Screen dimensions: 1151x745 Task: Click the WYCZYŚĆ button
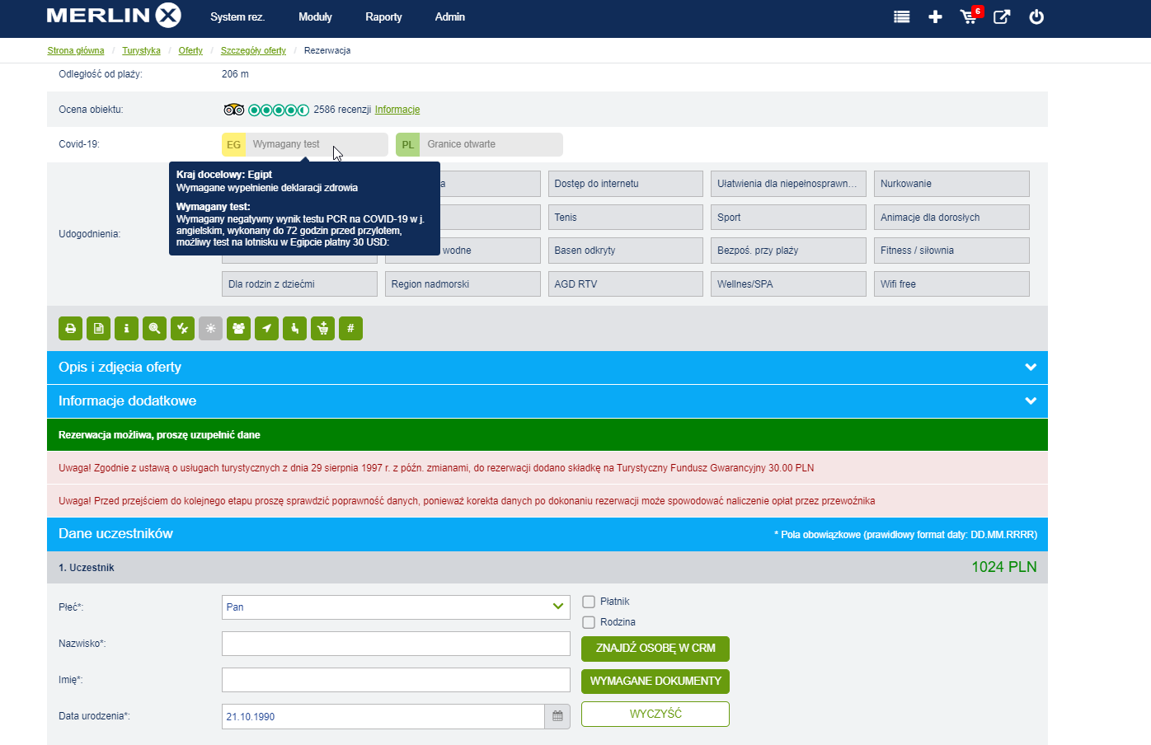[x=655, y=714]
